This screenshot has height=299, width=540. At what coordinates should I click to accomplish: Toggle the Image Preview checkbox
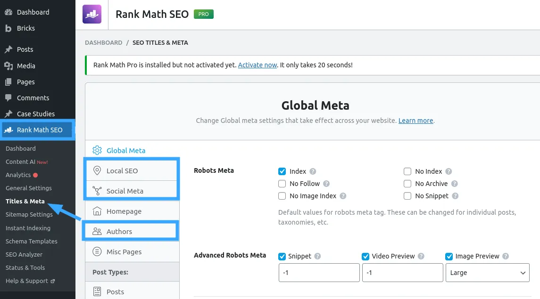449,256
